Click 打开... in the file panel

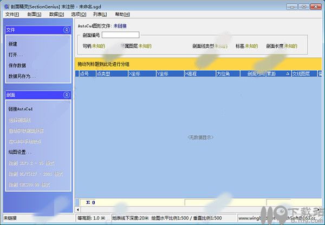click(x=16, y=55)
